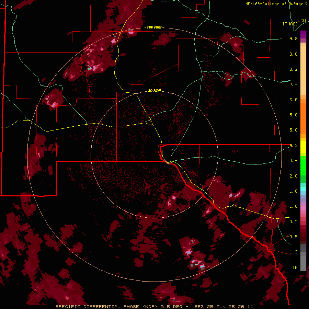This screenshot has width=309, height=309.
Task: Click the purple top segment of the color bar
Action: click(303, 34)
